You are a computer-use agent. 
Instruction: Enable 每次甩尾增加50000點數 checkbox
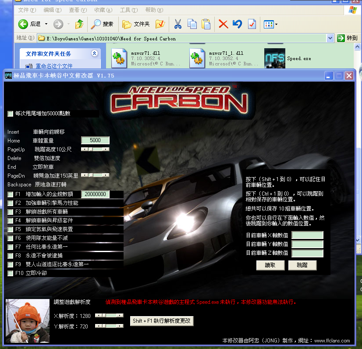(x=11, y=114)
